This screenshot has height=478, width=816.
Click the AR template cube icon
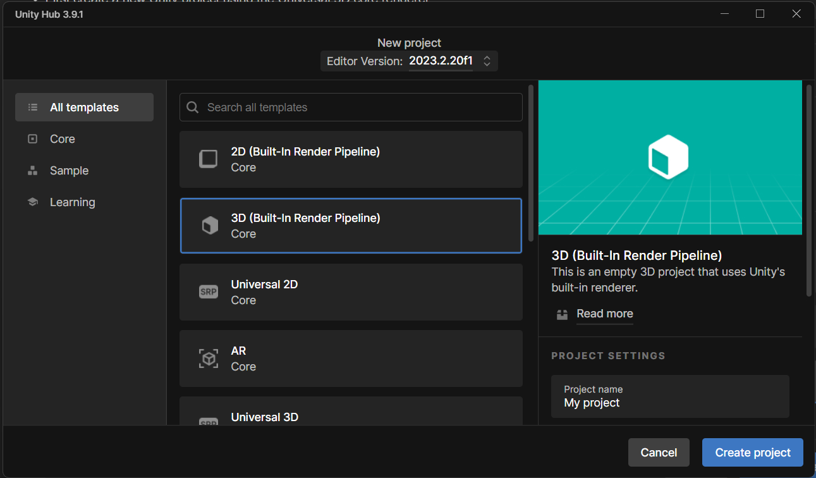point(209,358)
